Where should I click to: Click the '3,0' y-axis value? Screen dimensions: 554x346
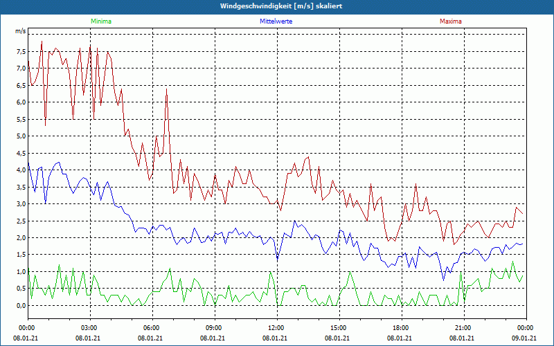click(21, 204)
